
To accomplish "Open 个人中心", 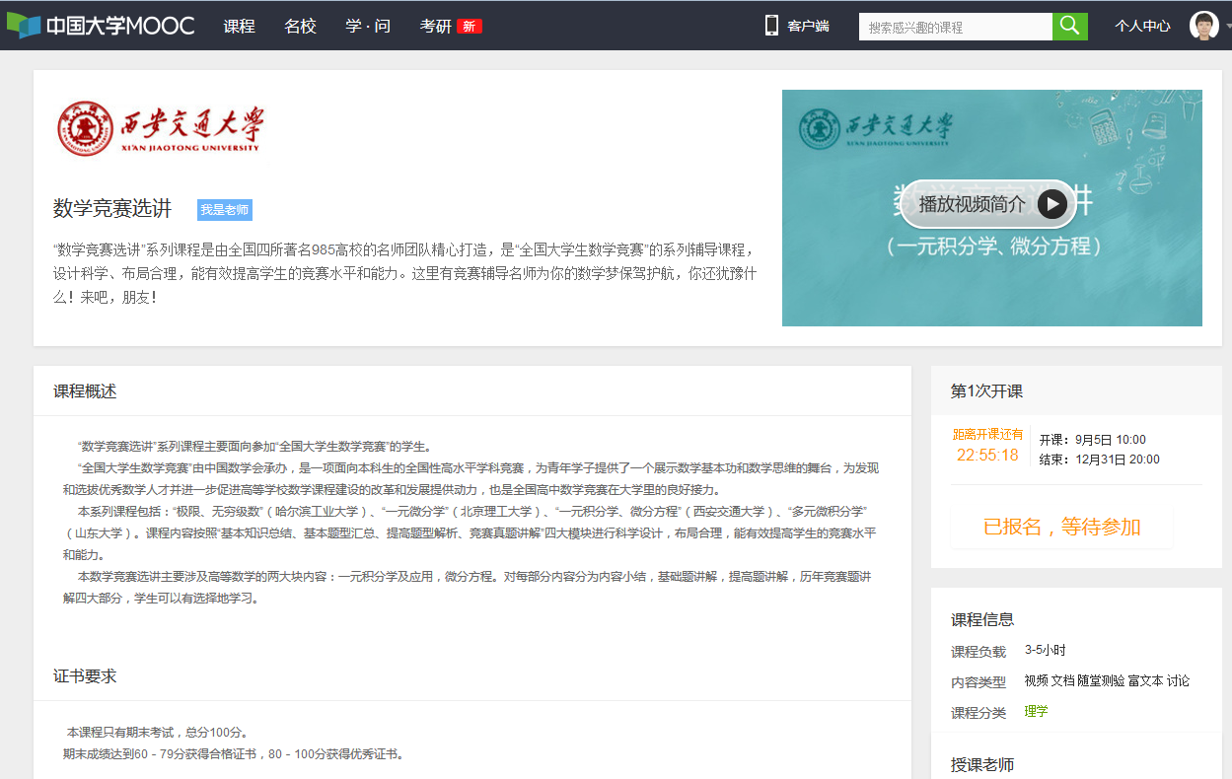I will click(x=1142, y=27).
